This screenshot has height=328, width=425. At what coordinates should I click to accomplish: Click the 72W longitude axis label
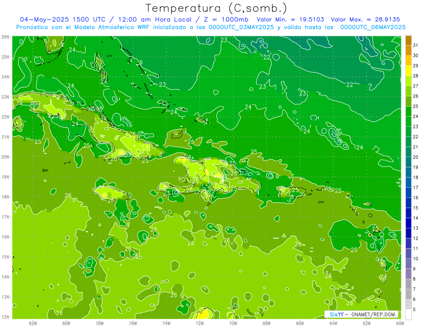[200, 323]
